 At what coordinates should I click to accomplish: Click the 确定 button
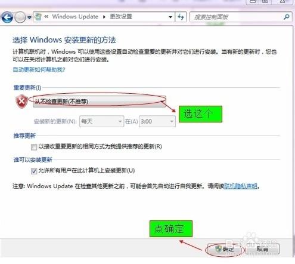pos(225,249)
